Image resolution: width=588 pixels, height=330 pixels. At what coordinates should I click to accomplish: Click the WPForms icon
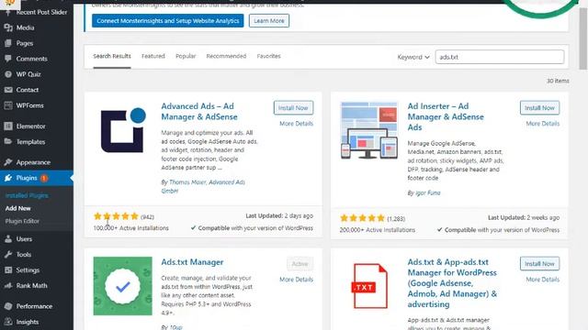click(x=8, y=105)
